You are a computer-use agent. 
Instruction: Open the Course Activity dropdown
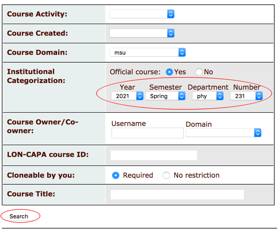point(142,14)
